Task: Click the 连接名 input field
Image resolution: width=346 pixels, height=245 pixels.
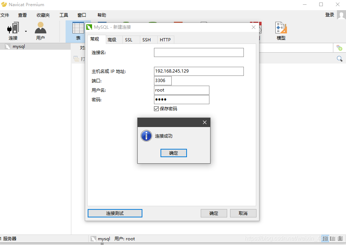Action: [x=199, y=52]
